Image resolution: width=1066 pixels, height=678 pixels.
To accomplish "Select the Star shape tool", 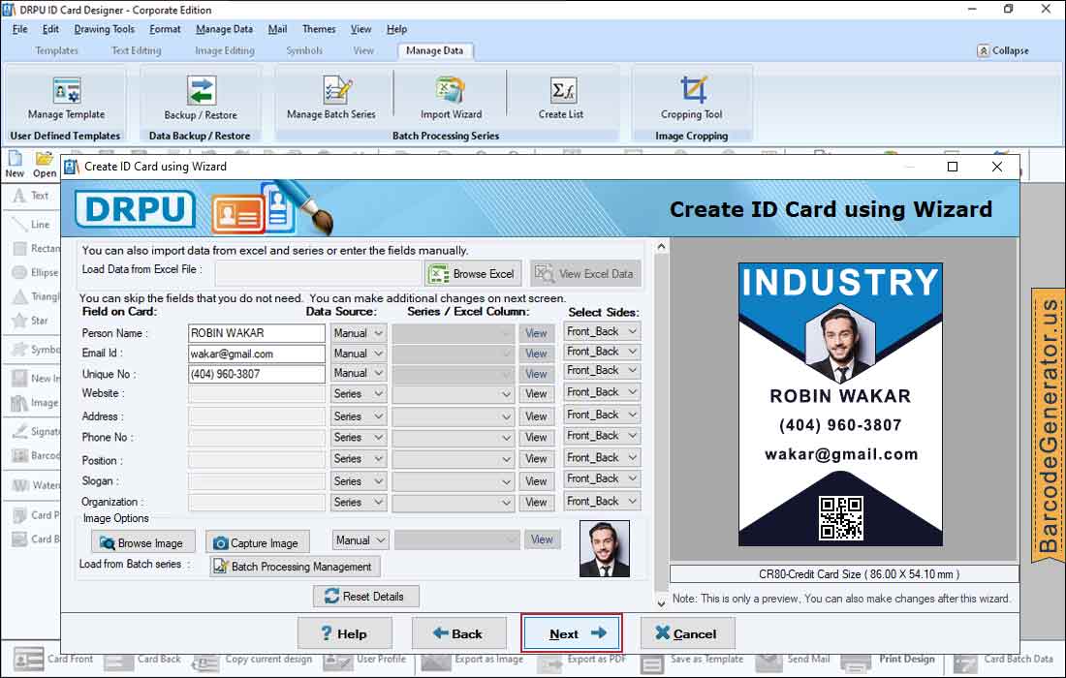I will [x=30, y=321].
